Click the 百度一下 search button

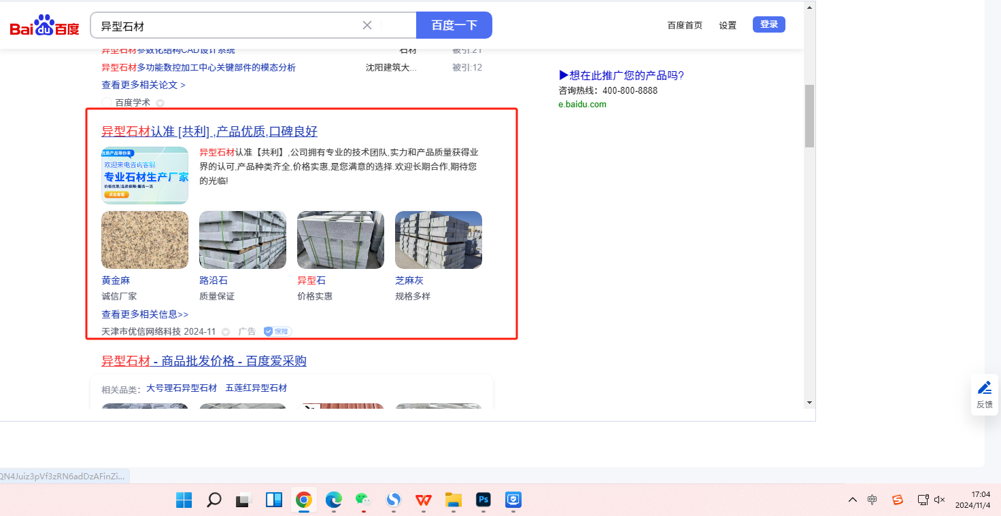point(454,26)
